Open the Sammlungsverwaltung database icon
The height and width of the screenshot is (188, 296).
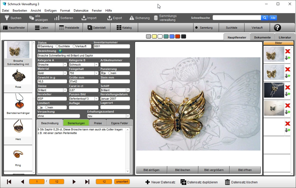[156, 18]
